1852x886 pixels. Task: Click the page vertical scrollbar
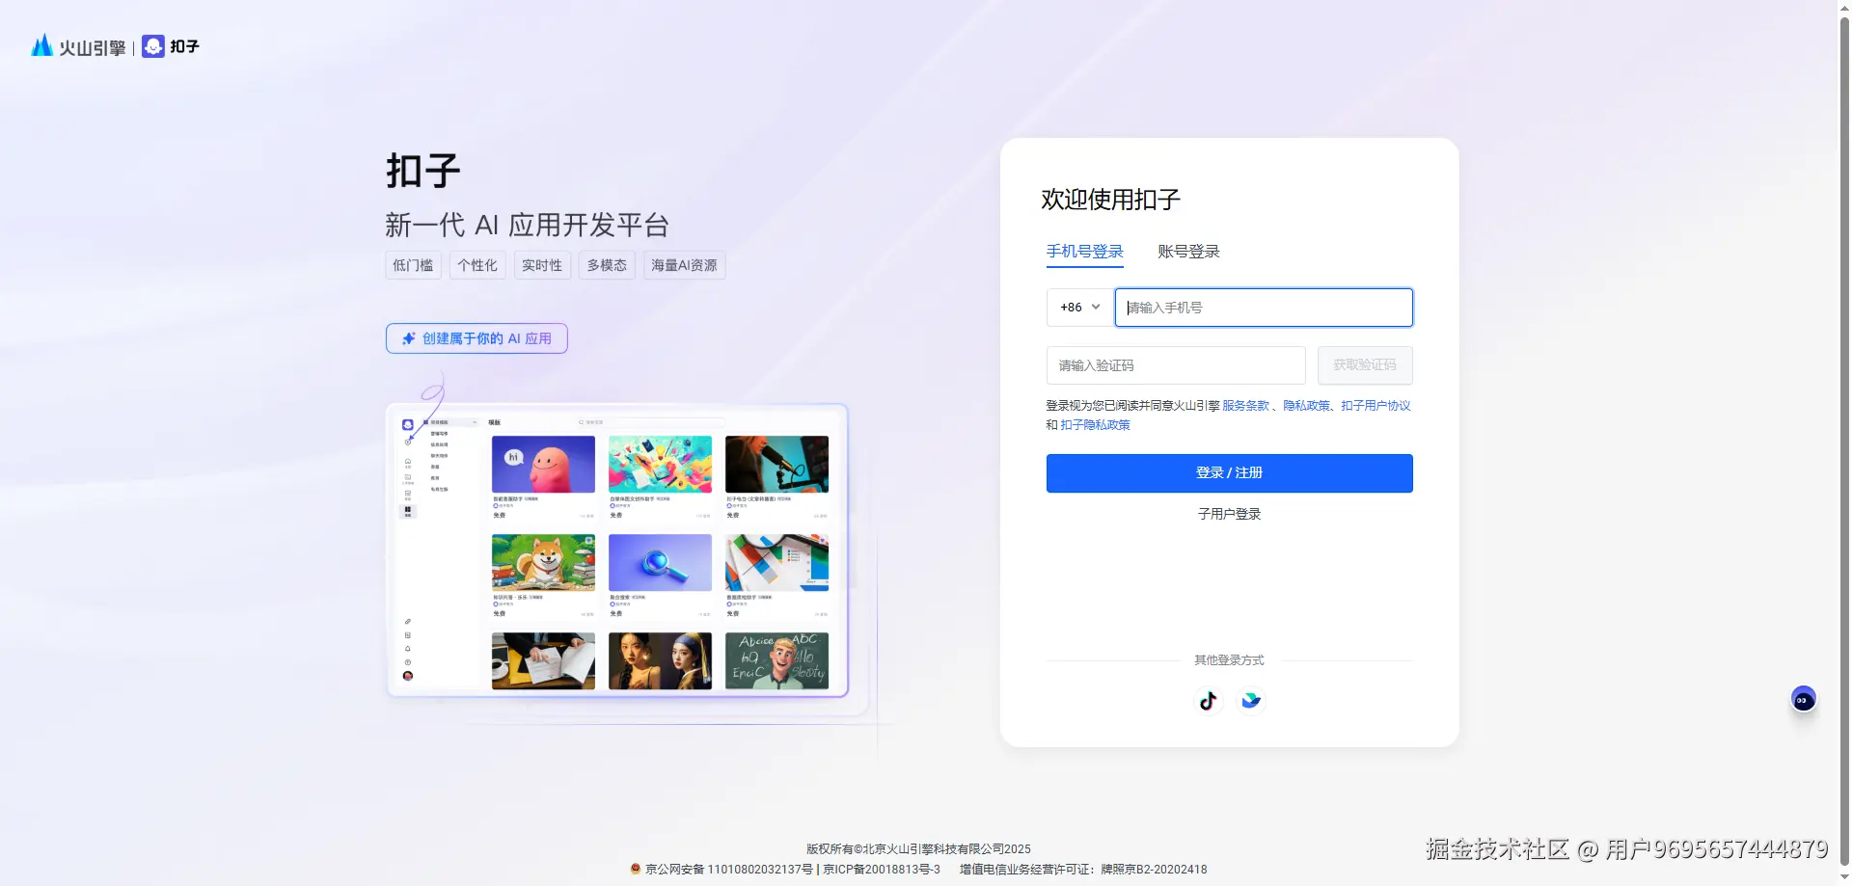coord(1844,443)
